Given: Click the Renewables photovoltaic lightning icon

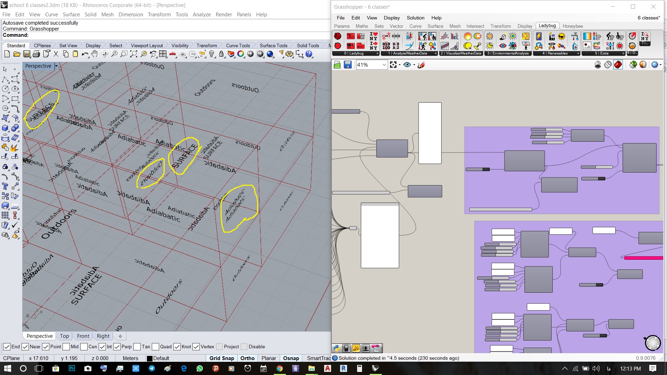Looking at the screenshot, I should click(539, 36).
